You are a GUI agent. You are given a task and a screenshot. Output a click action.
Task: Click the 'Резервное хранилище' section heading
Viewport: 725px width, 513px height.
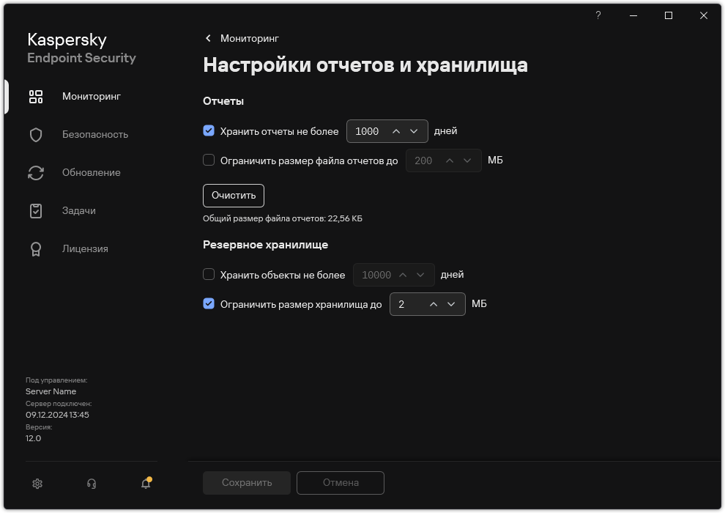(x=265, y=244)
